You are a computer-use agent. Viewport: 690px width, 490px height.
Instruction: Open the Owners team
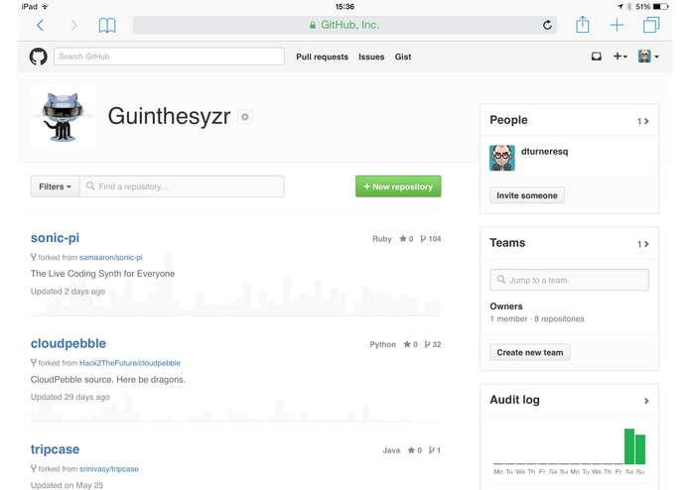click(506, 306)
